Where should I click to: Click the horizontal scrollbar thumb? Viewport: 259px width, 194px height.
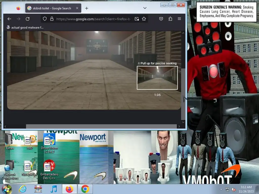coord(101,126)
